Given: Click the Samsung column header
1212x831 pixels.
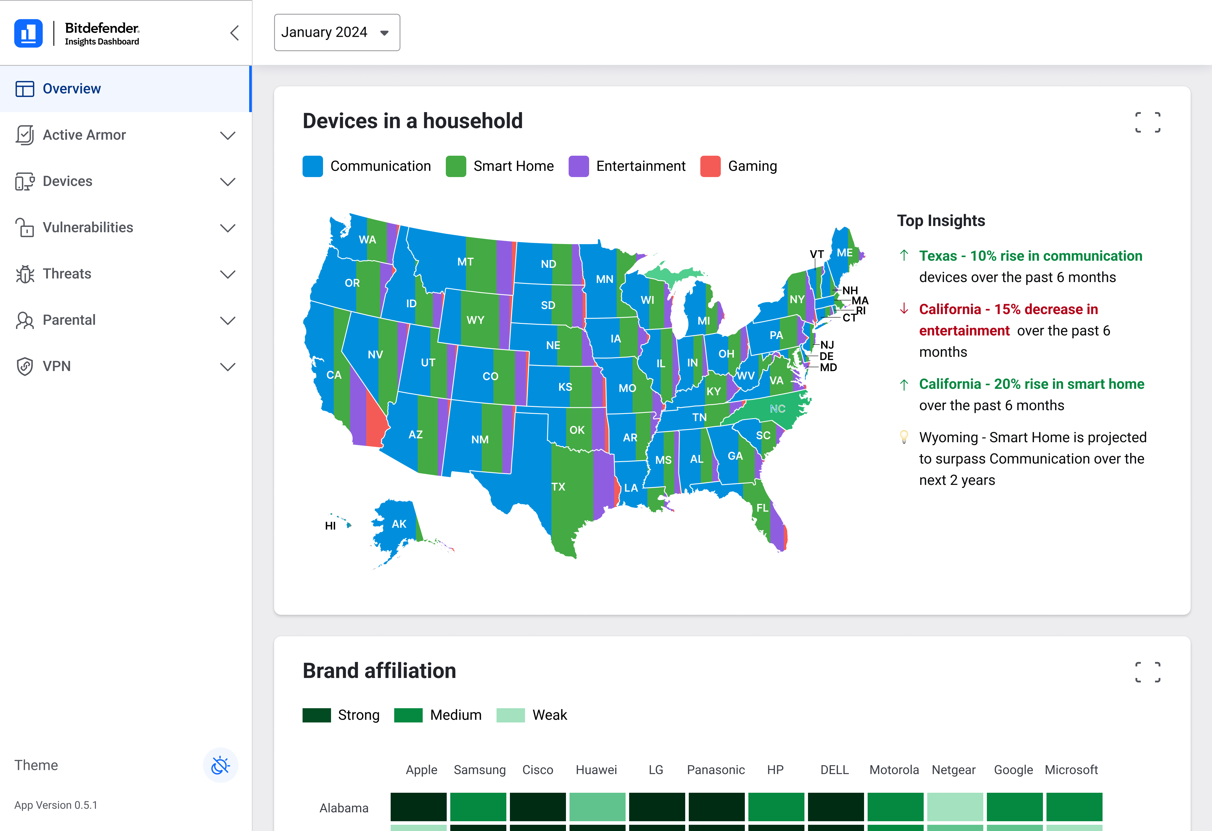Looking at the screenshot, I should point(479,770).
